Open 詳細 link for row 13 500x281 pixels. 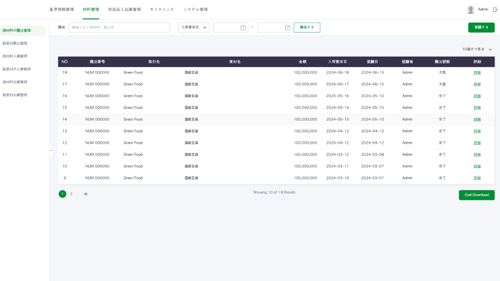[x=477, y=131]
